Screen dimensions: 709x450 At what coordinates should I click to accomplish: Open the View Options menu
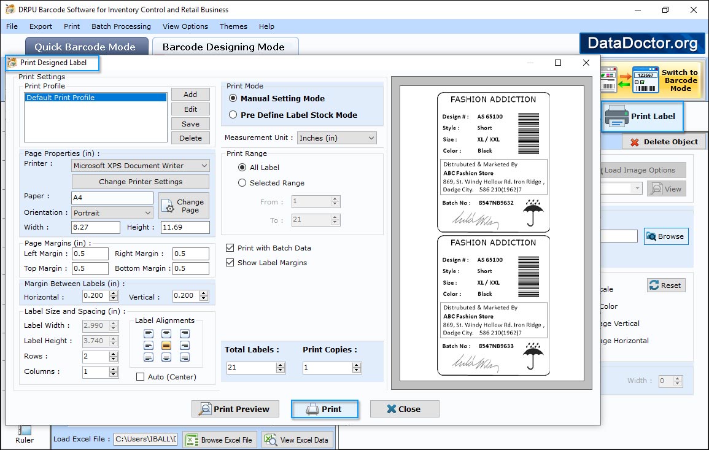point(185,26)
